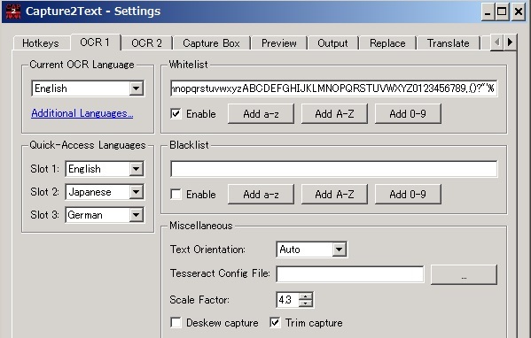
Task: Browse for Tesseract config file with ... button
Action: [464, 274]
